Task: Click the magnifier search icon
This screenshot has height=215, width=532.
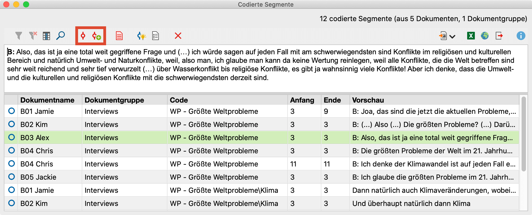Action: tap(61, 36)
